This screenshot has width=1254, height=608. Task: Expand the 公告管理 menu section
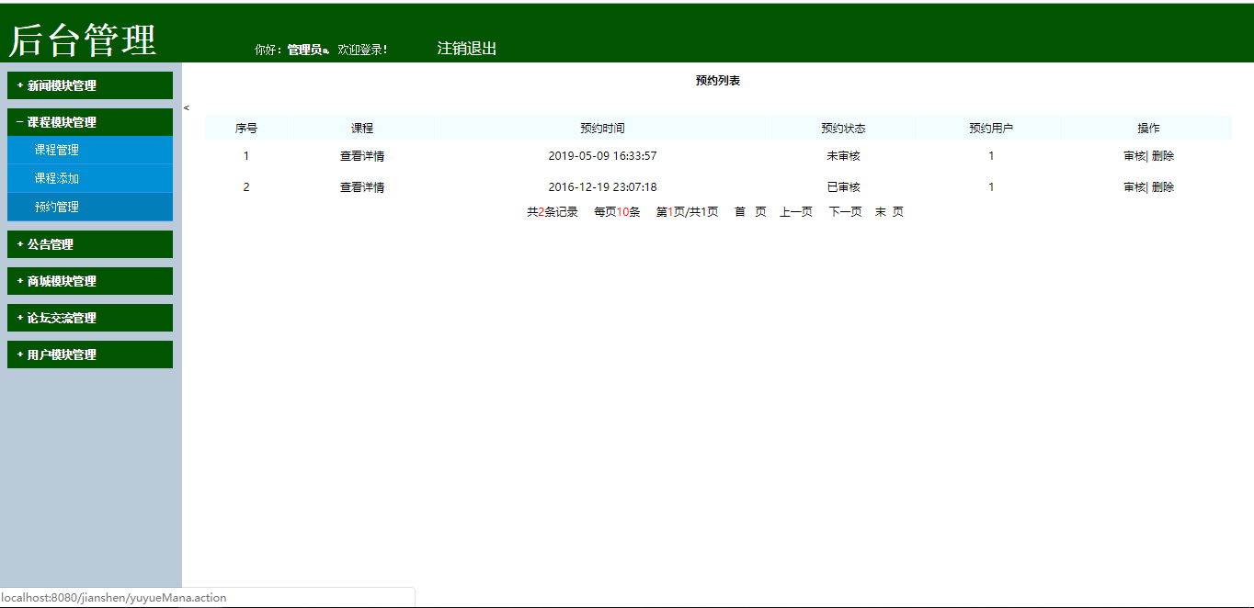click(x=90, y=244)
